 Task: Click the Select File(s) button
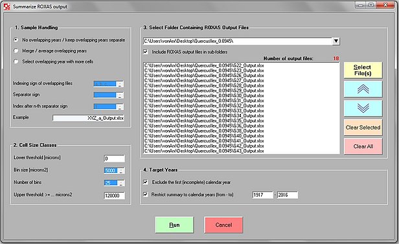[x=363, y=70]
